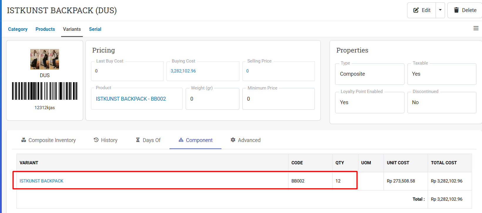
Task: Click the product thumbnail image
Action: 45,59
